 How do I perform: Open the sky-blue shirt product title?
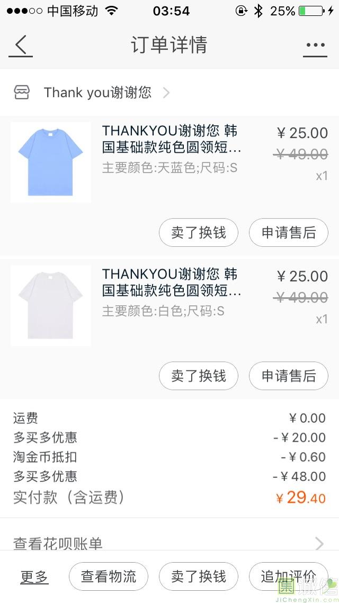pos(171,138)
